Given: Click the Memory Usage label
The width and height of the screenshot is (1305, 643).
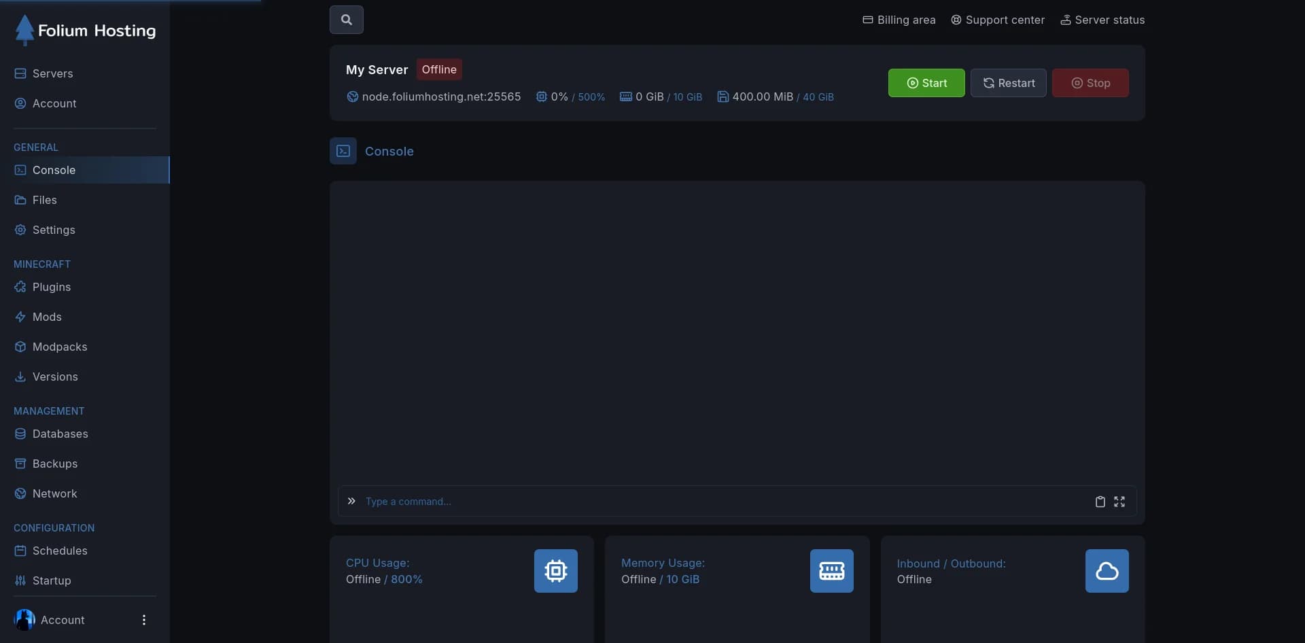Looking at the screenshot, I should [x=663, y=563].
